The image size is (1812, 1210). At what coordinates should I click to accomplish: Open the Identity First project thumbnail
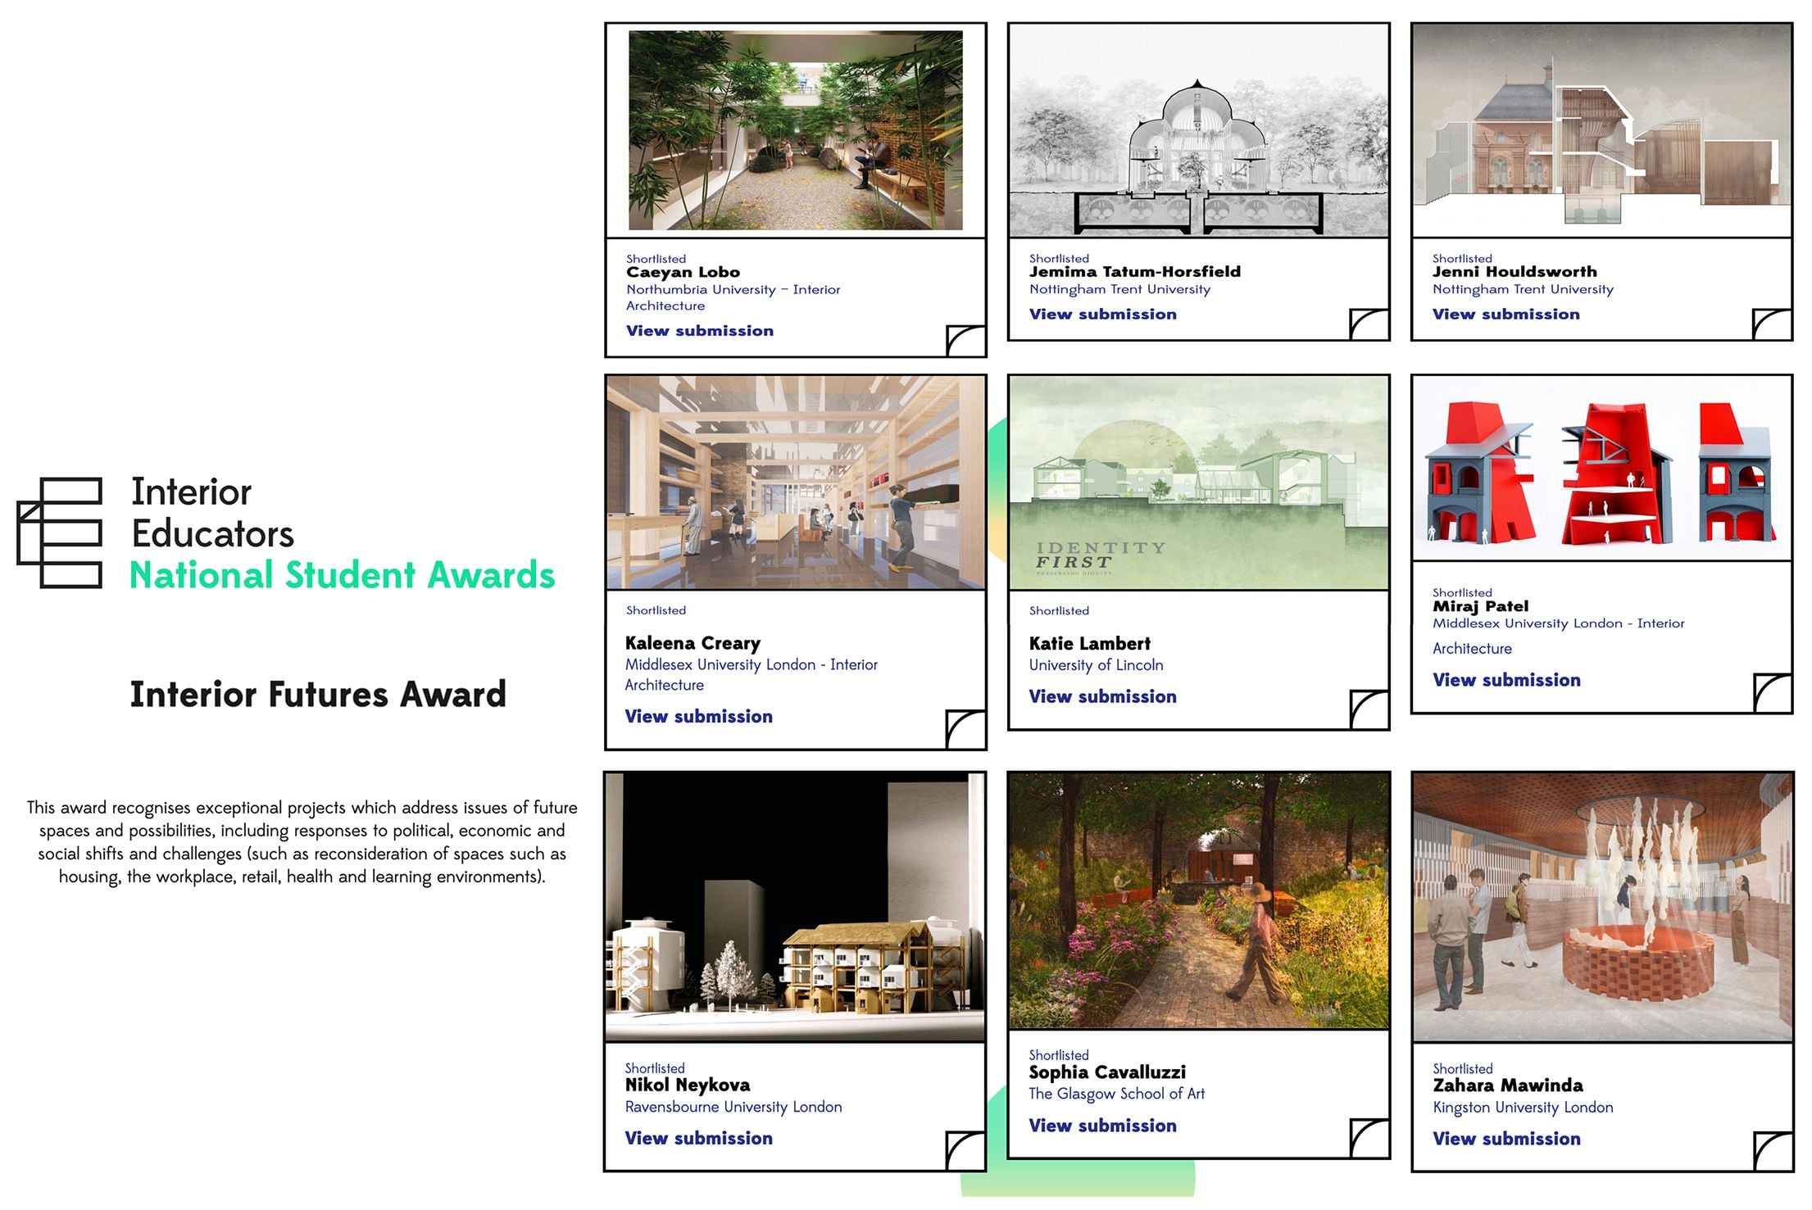[1198, 483]
